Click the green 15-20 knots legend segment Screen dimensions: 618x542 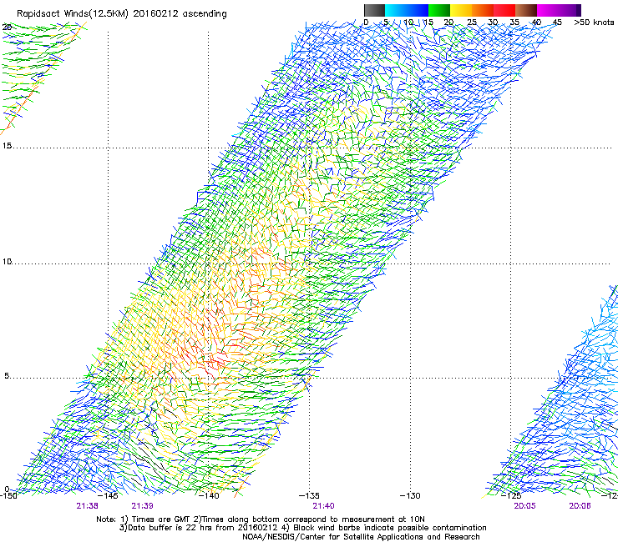coord(439,10)
